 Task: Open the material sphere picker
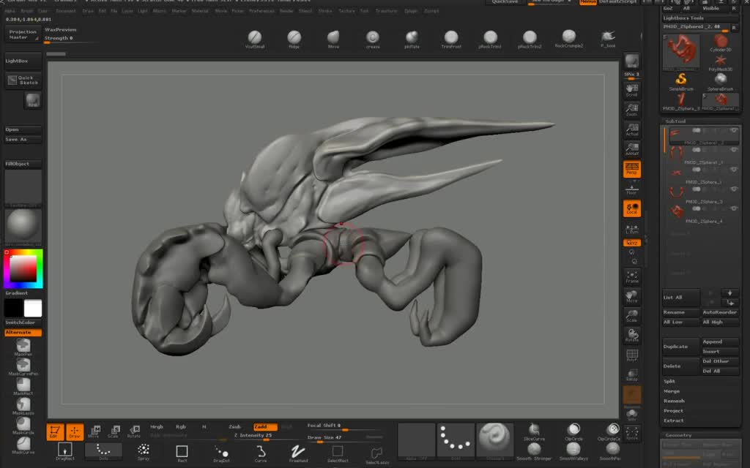point(23,225)
